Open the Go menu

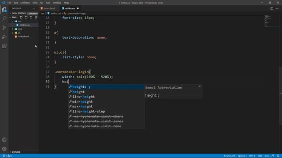41,3
